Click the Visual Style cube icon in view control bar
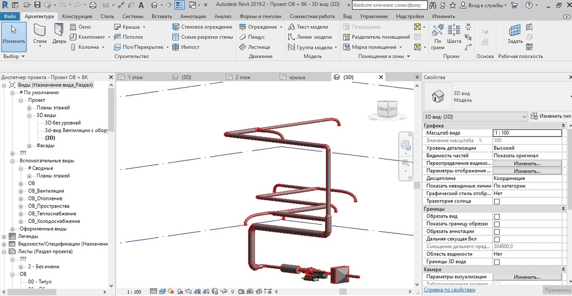Image resolution: width=572 pixels, height=296 pixels. [162, 291]
